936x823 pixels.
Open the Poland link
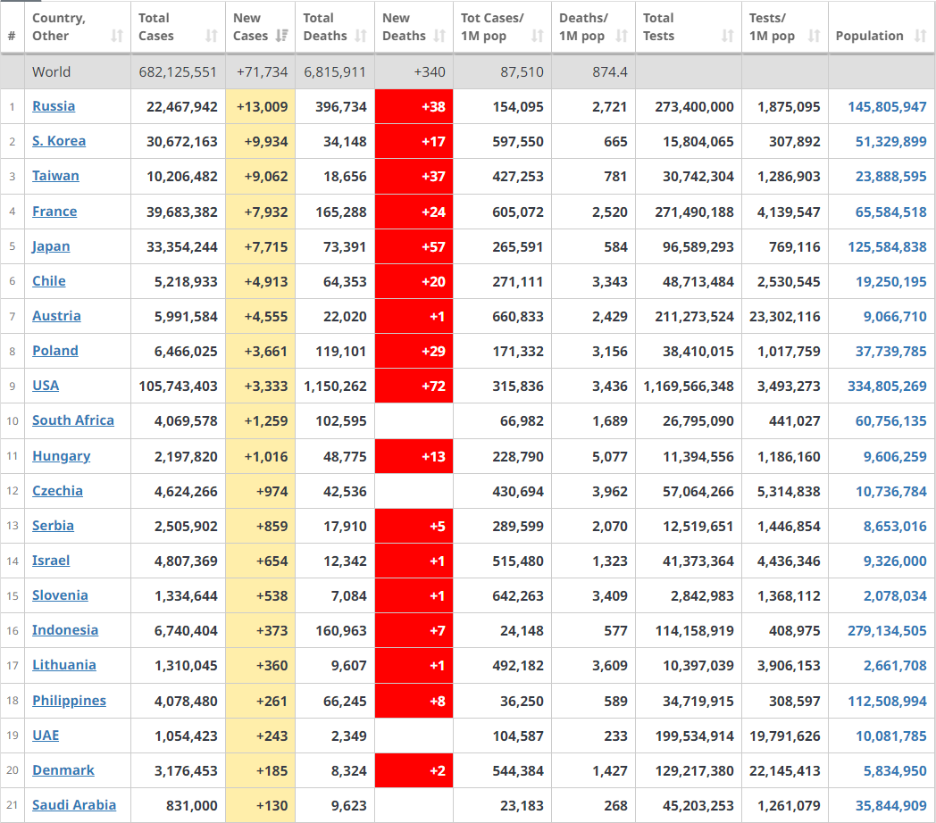[x=54, y=350]
